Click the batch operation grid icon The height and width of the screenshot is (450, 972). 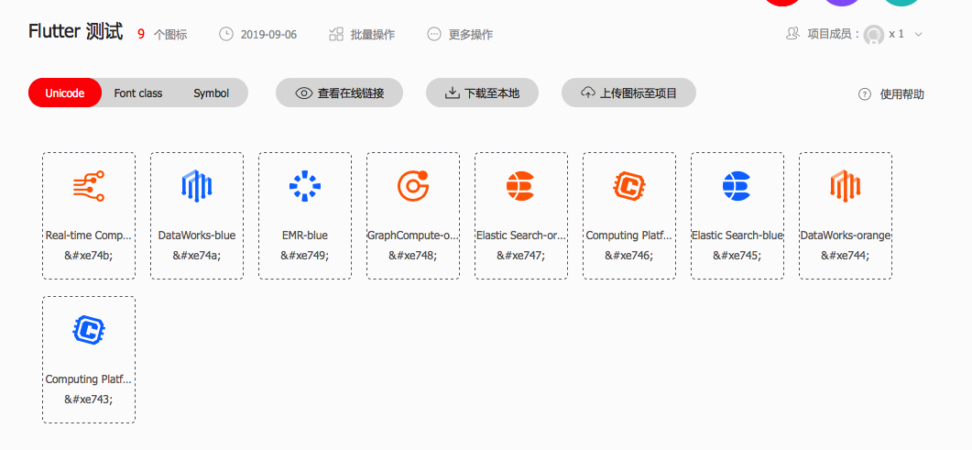[x=336, y=34]
